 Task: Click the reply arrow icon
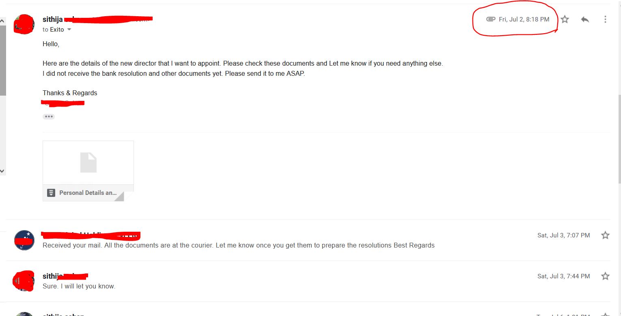coord(585,19)
